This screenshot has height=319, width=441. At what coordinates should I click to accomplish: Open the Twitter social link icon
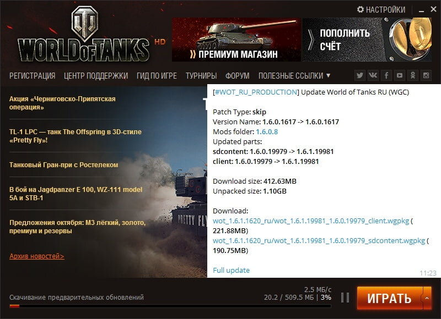pyautogui.click(x=360, y=75)
